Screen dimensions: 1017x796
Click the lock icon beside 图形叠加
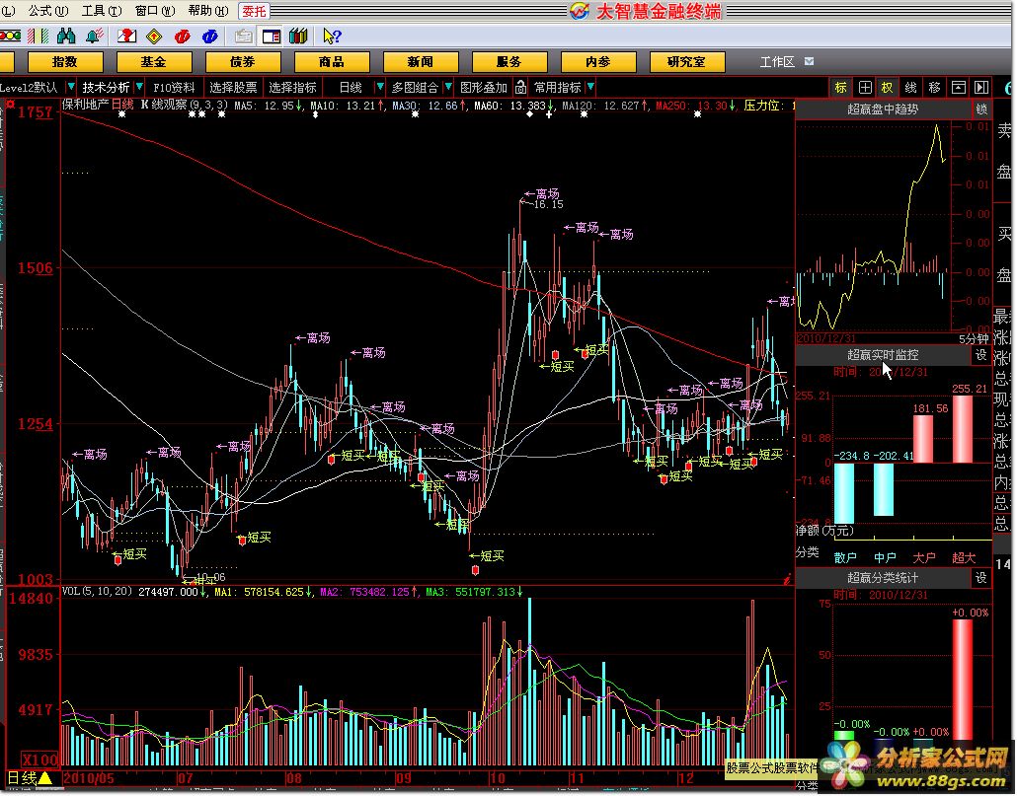point(520,87)
